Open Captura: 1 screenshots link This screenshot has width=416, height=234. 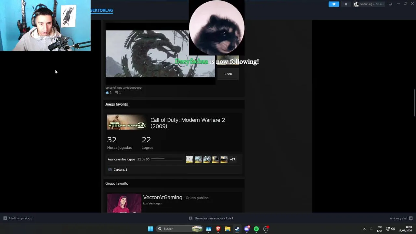(x=120, y=169)
